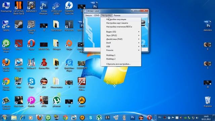Select the Google Chrome desktop icon

tap(6, 84)
